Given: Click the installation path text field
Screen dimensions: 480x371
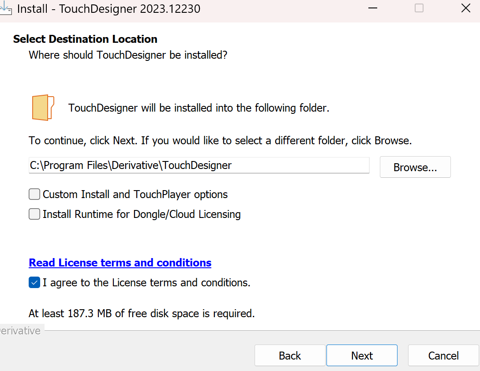Looking at the screenshot, I should [x=199, y=165].
